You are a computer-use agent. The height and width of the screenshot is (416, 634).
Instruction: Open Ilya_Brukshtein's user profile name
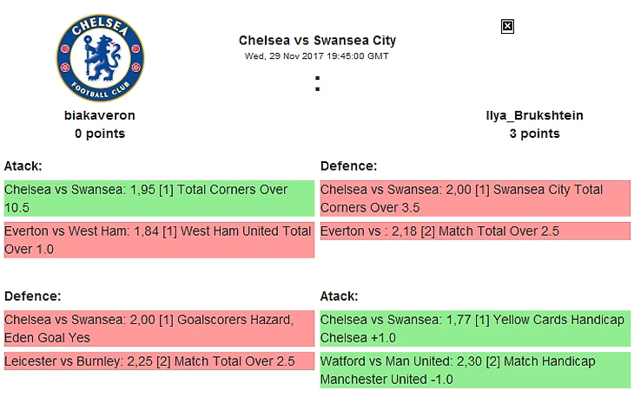[534, 115]
